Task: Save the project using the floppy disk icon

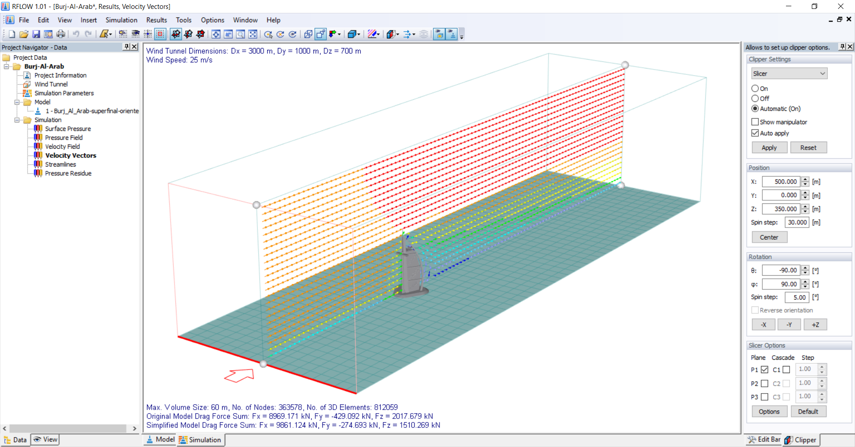Action: click(x=36, y=34)
